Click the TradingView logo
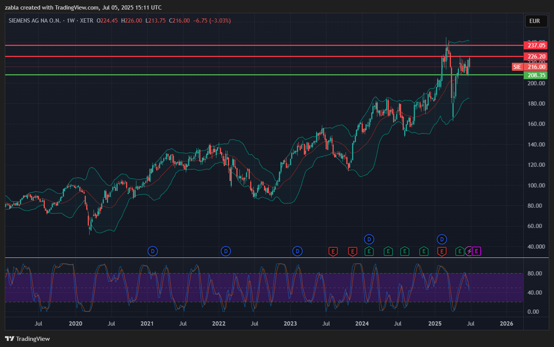The image size is (554, 347). 27,339
